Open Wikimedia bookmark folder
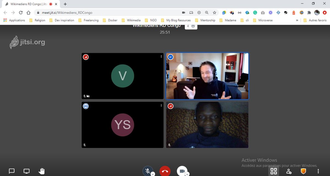This screenshot has width=330, height=176. pos(131,20)
